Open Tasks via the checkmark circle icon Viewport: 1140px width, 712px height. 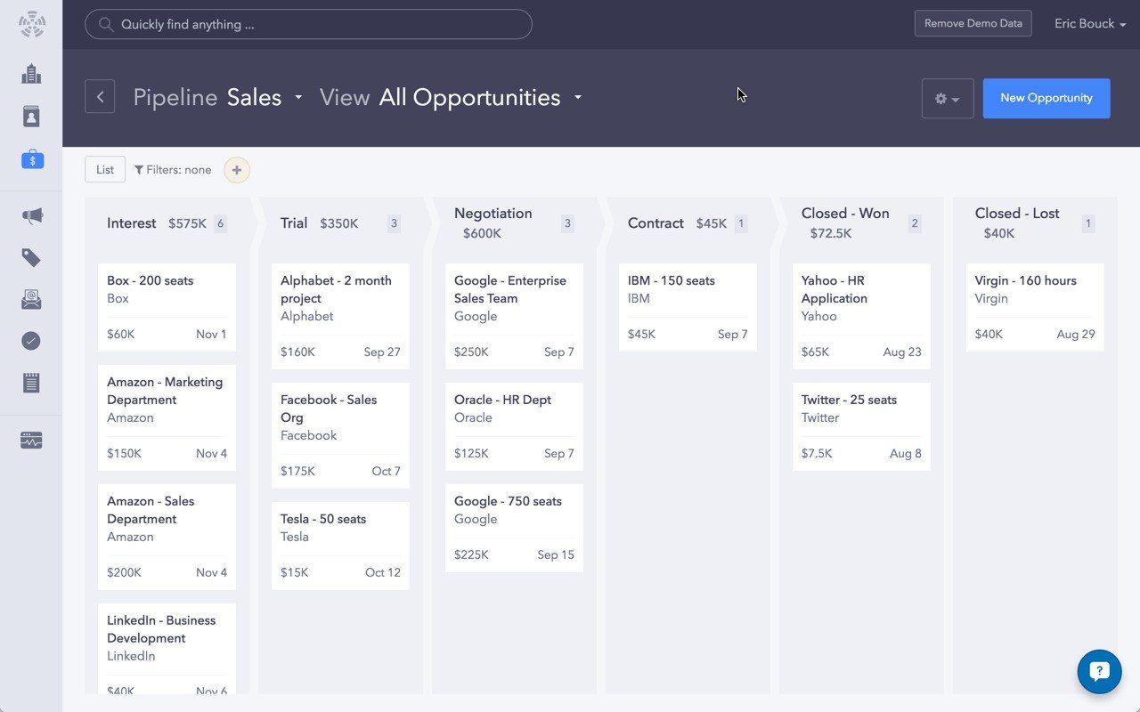point(31,341)
